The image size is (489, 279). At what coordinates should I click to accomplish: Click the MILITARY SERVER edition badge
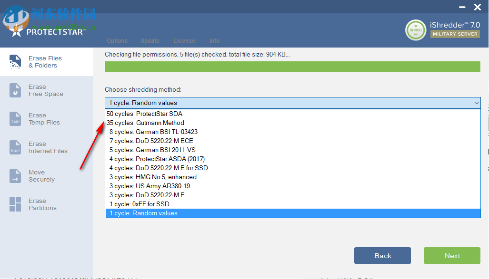pos(455,34)
